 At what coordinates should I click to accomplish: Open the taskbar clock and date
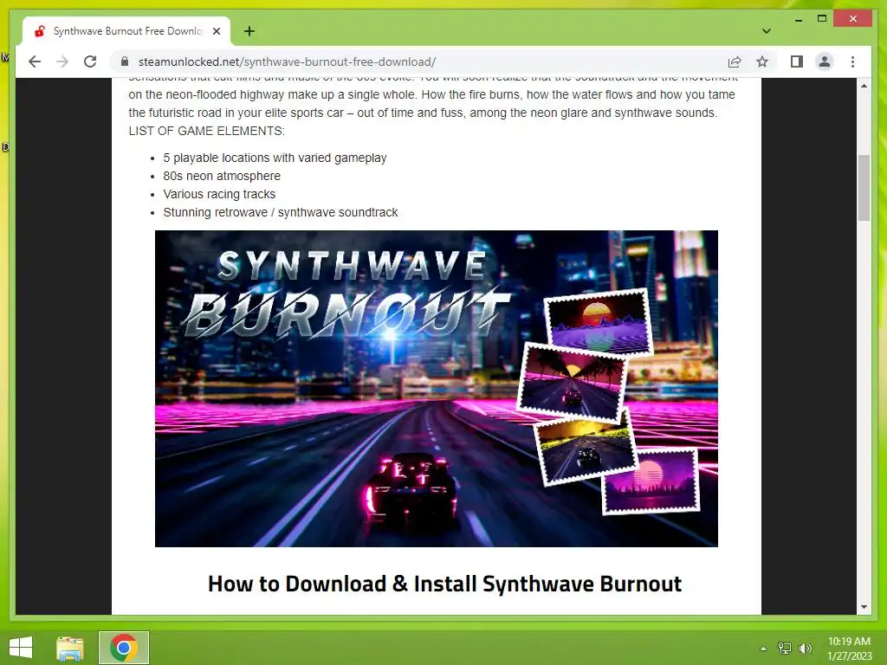(x=849, y=649)
